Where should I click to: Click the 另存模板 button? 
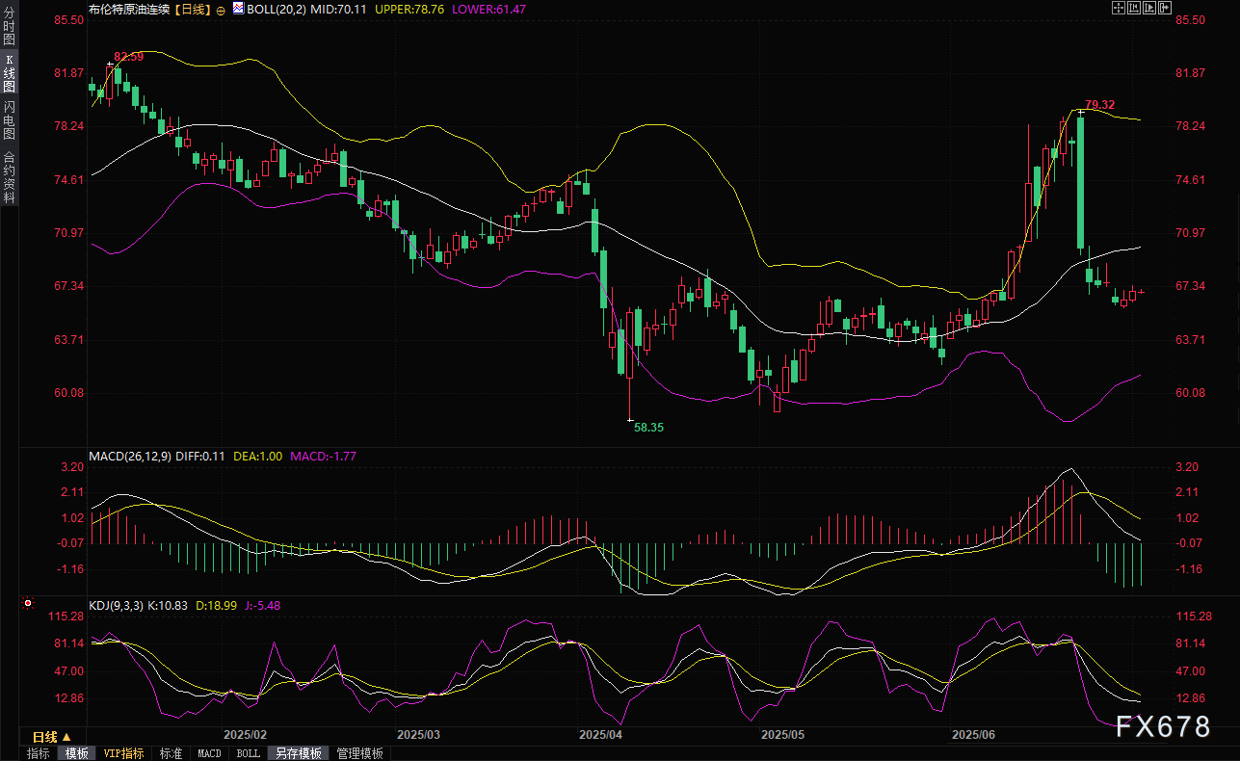click(298, 753)
